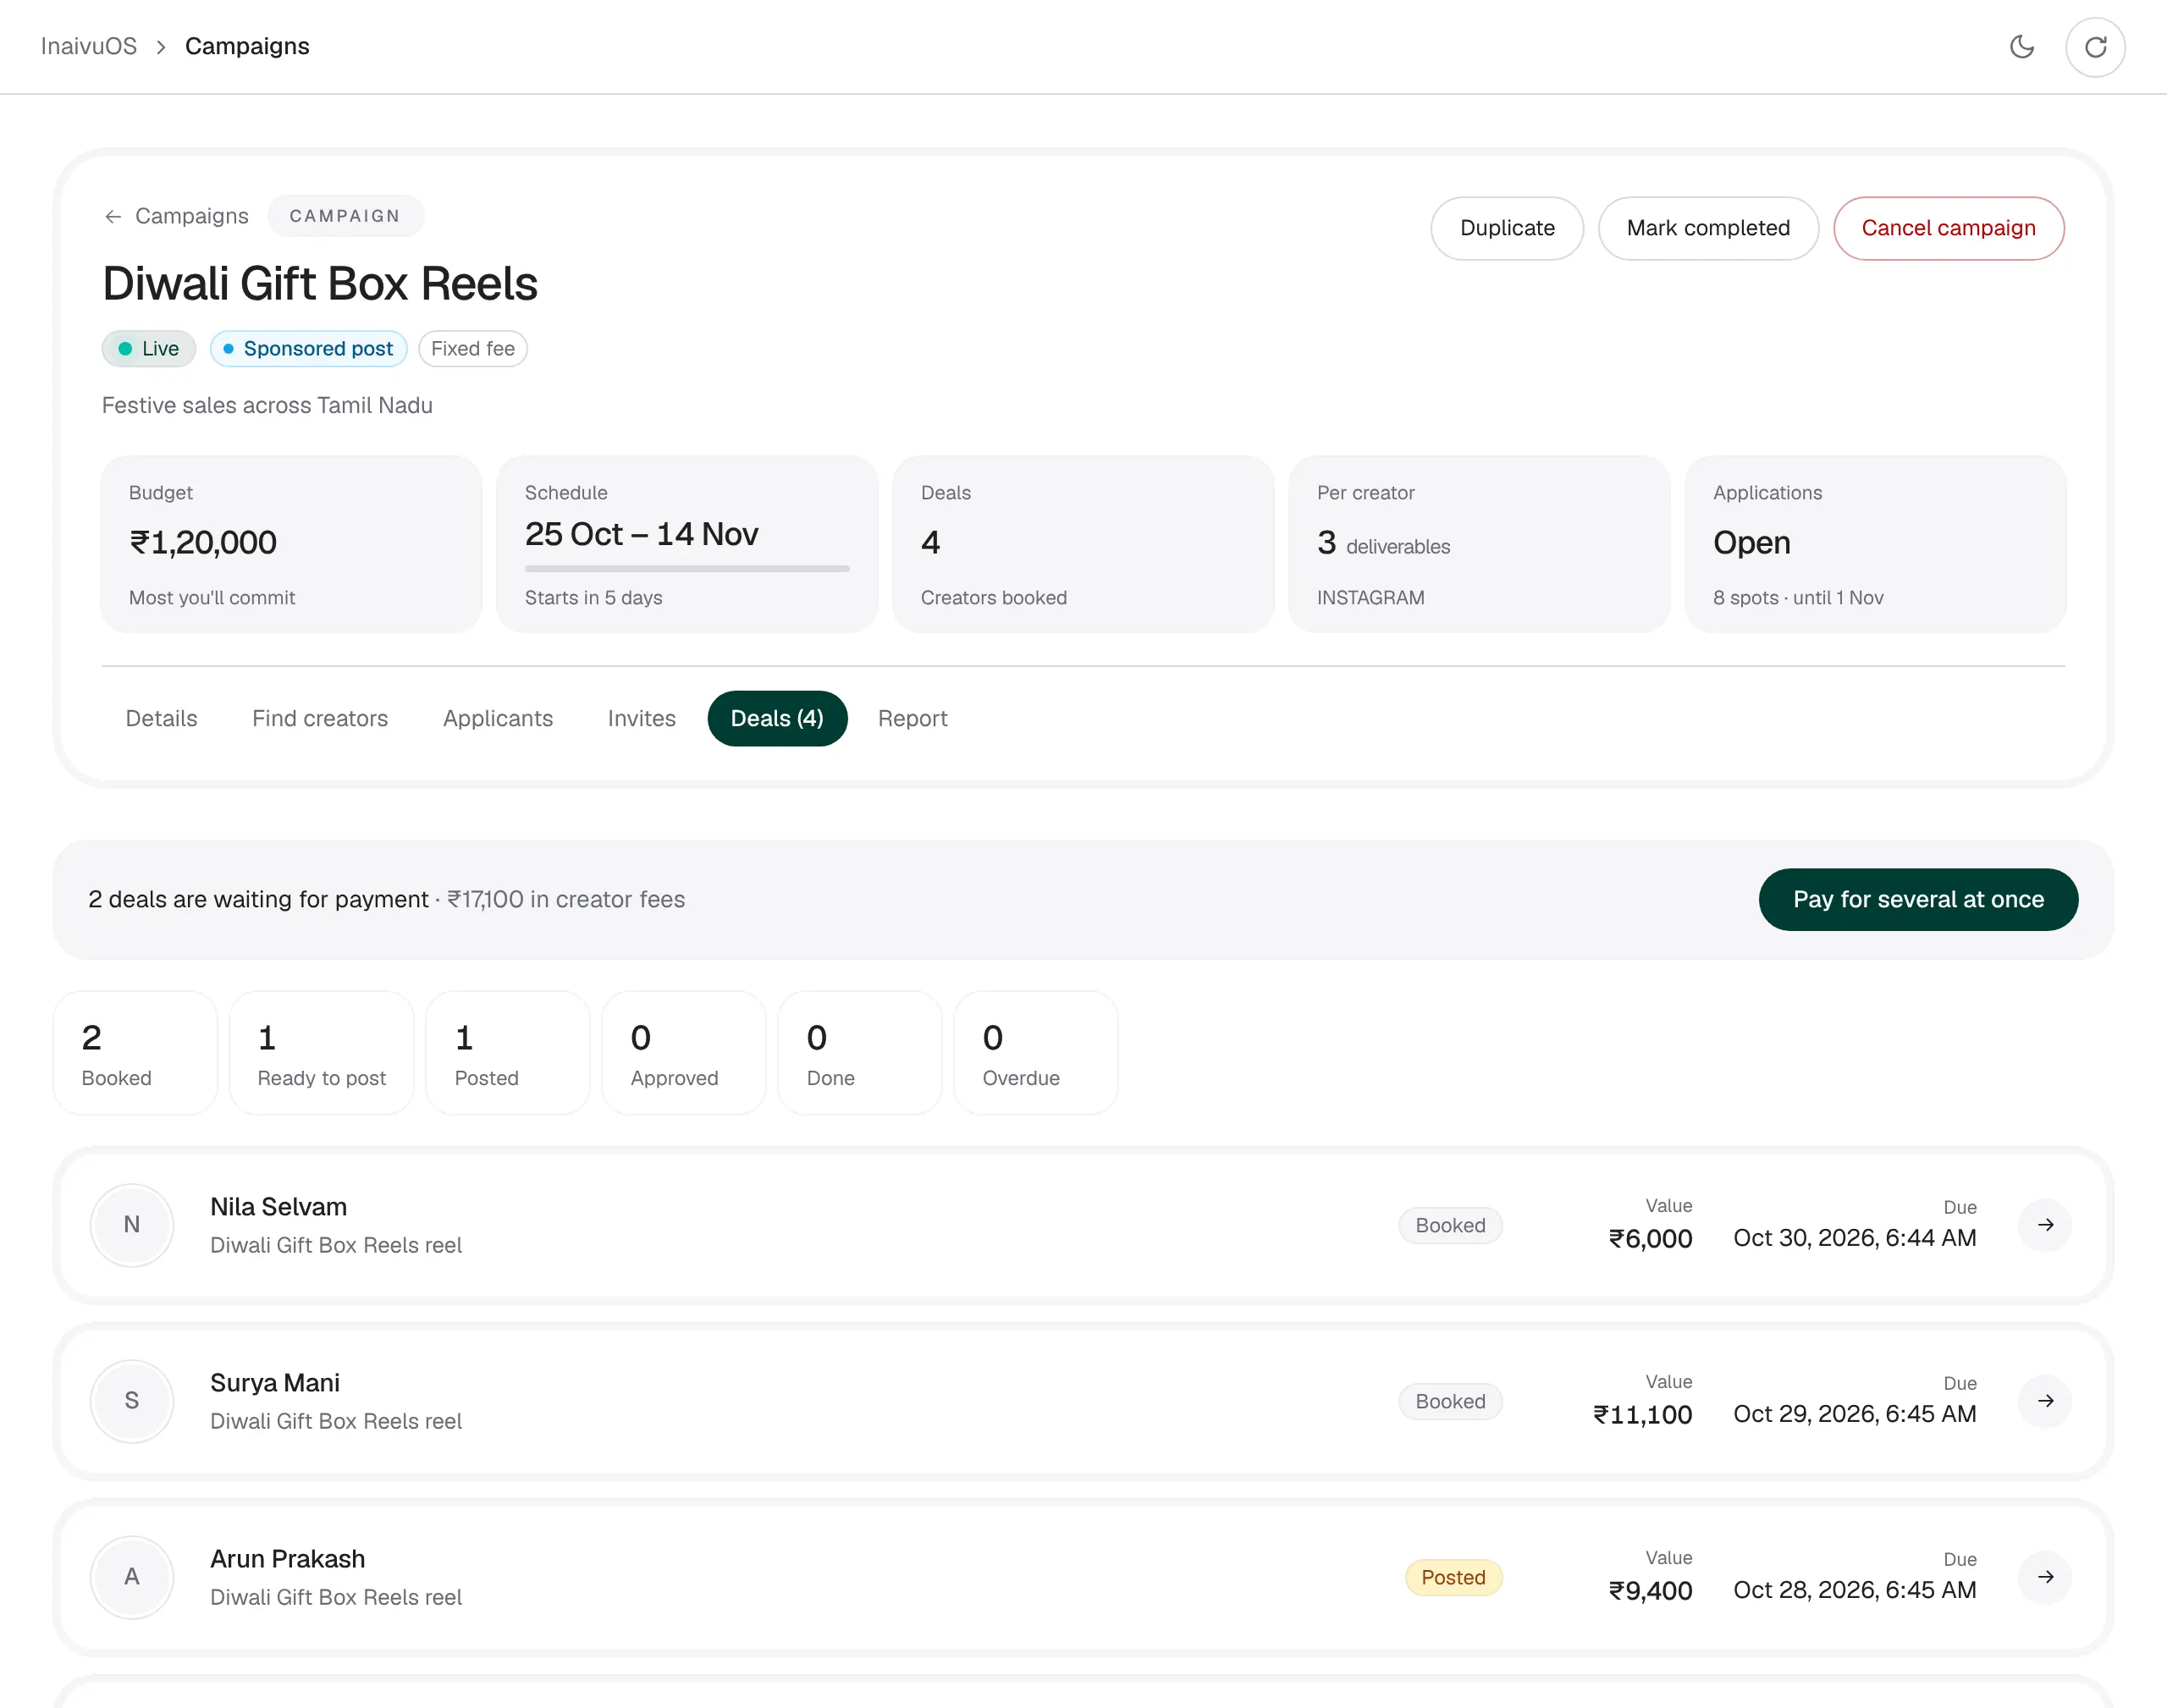The width and height of the screenshot is (2167, 1708).
Task: Click Surya Mani avatar S
Action: pos(132,1401)
